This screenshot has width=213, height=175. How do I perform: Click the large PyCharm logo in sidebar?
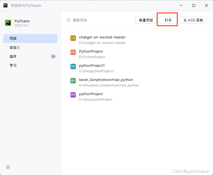8,23
